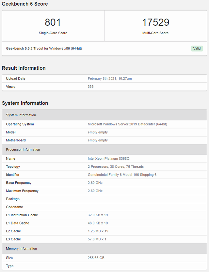Image resolution: width=209 pixels, height=272 pixels.
Task: Select the 32.0 KB x 19 value
Action: [x=98, y=215]
